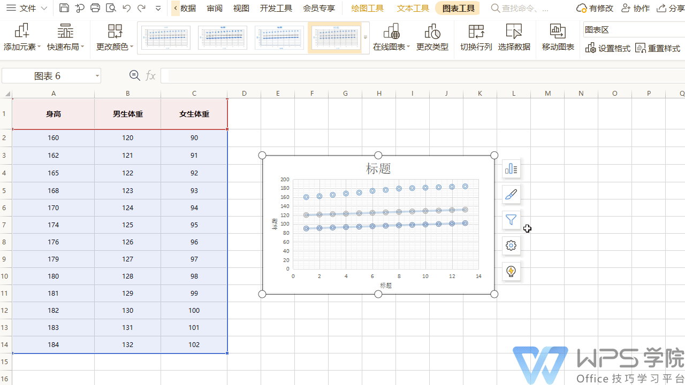This screenshot has width=685, height=385.
Task: Open the 文件 hamburger menu
Action: (x=11, y=8)
